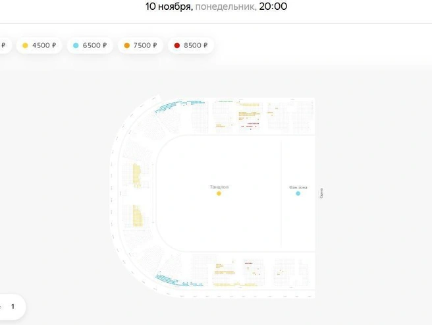Click the Сцена stage label
This screenshot has width=432, height=325.
click(x=321, y=193)
